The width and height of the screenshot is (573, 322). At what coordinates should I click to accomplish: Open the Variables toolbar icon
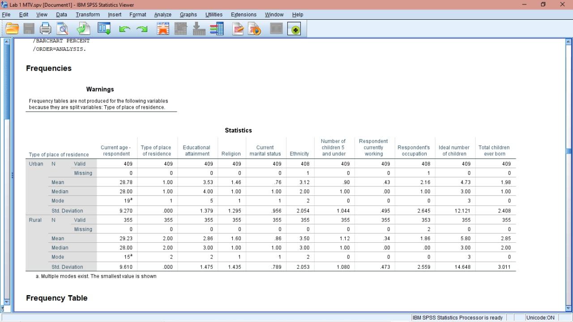pos(217,29)
